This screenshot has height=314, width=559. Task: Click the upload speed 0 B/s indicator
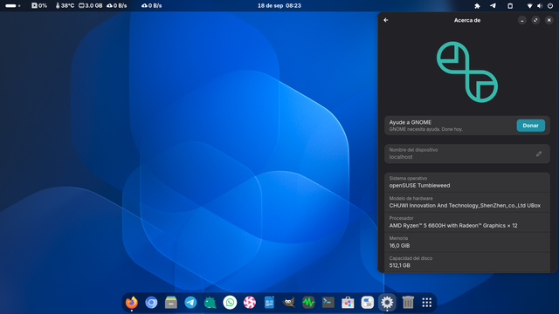tap(116, 6)
